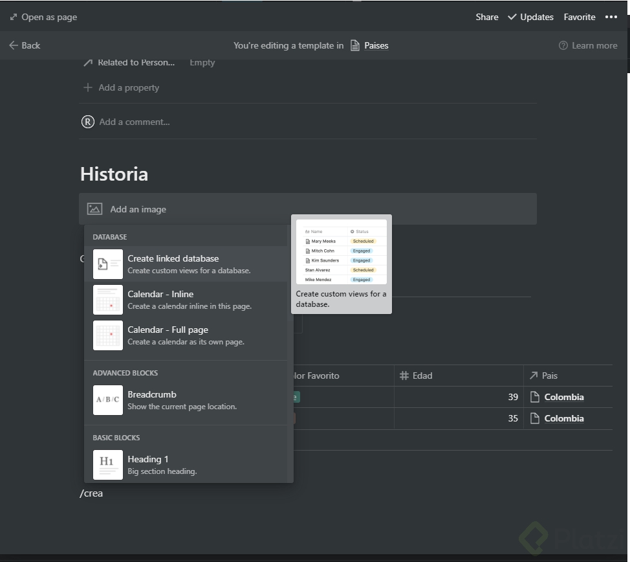Viewport: 630px width, 562px height.
Task: Click the green tag in the first table row
Action: [x=296, y=397]
